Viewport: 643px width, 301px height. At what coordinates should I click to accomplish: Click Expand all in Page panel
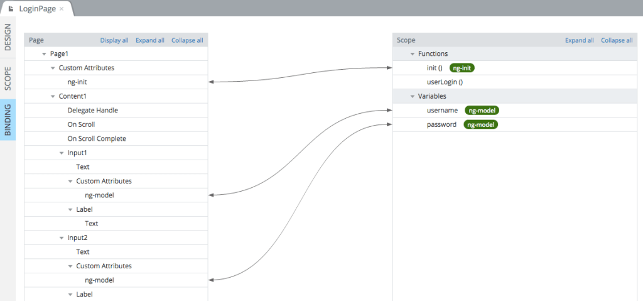click(150, 40)
